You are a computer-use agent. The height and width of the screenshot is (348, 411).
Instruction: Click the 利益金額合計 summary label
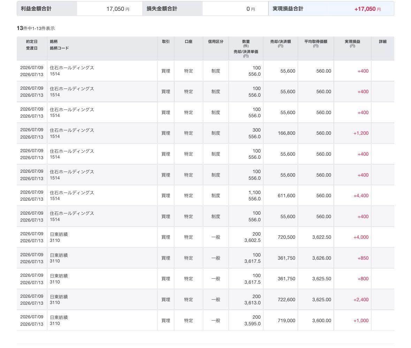coord(36,9)
